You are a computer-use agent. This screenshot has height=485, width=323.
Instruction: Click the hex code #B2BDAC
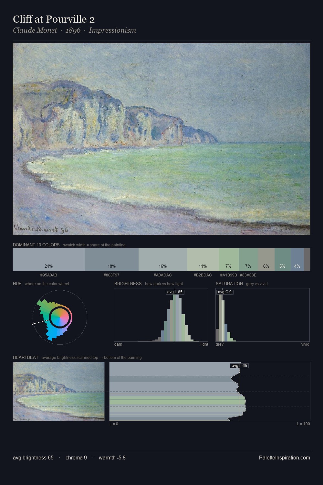[x=203, y=275]
